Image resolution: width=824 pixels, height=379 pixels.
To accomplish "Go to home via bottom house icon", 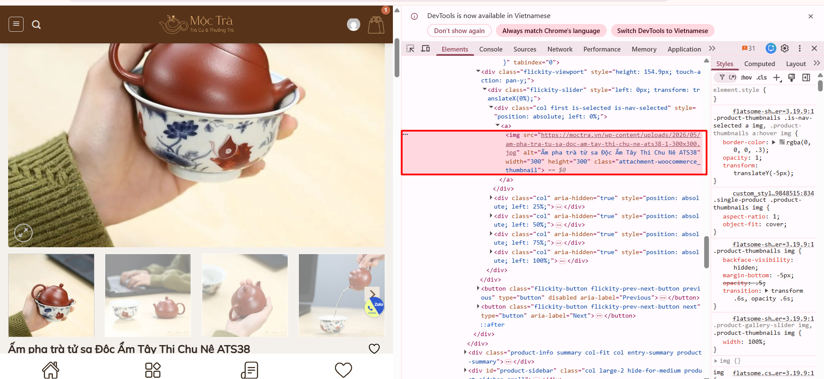I will pos(50,370).
